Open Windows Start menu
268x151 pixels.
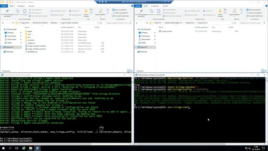3,148
